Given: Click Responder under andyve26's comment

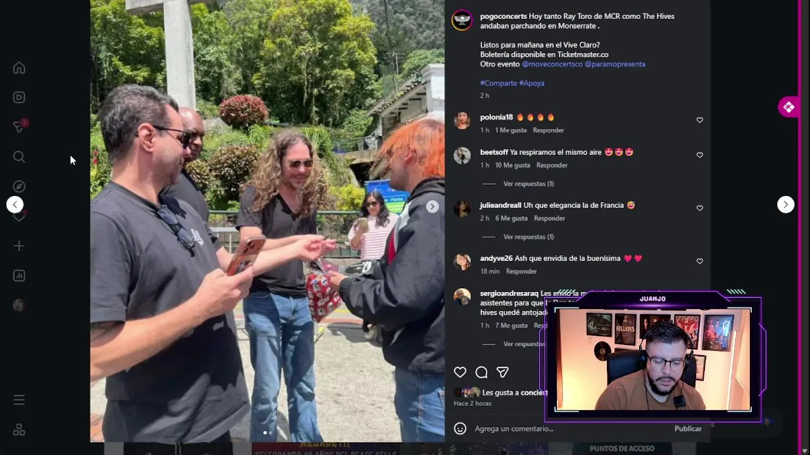Looking at the screenshot, I should (521, 271).
